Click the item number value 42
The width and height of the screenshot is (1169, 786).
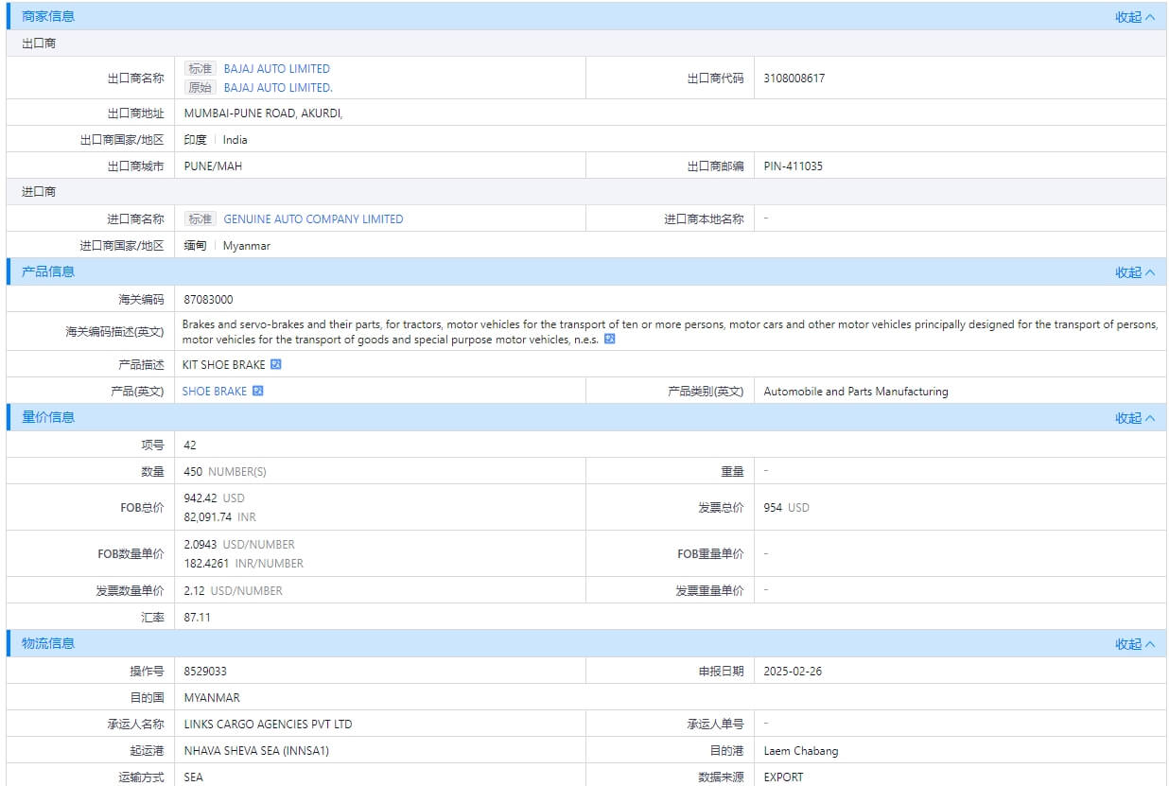[x=190, y=445]
